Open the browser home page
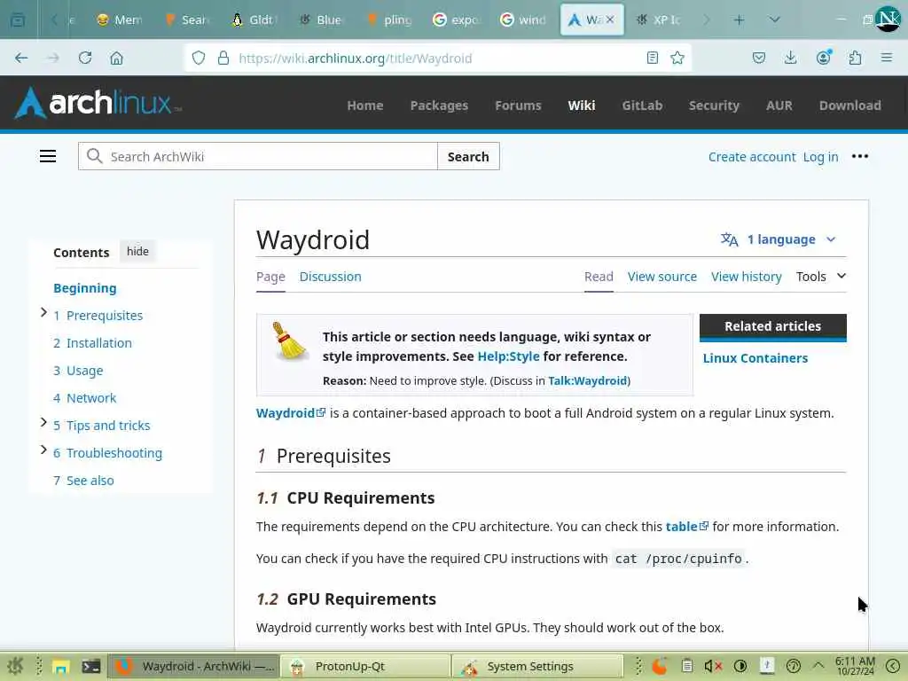Screen dimensions: 908x681 [x=116, y=58]
